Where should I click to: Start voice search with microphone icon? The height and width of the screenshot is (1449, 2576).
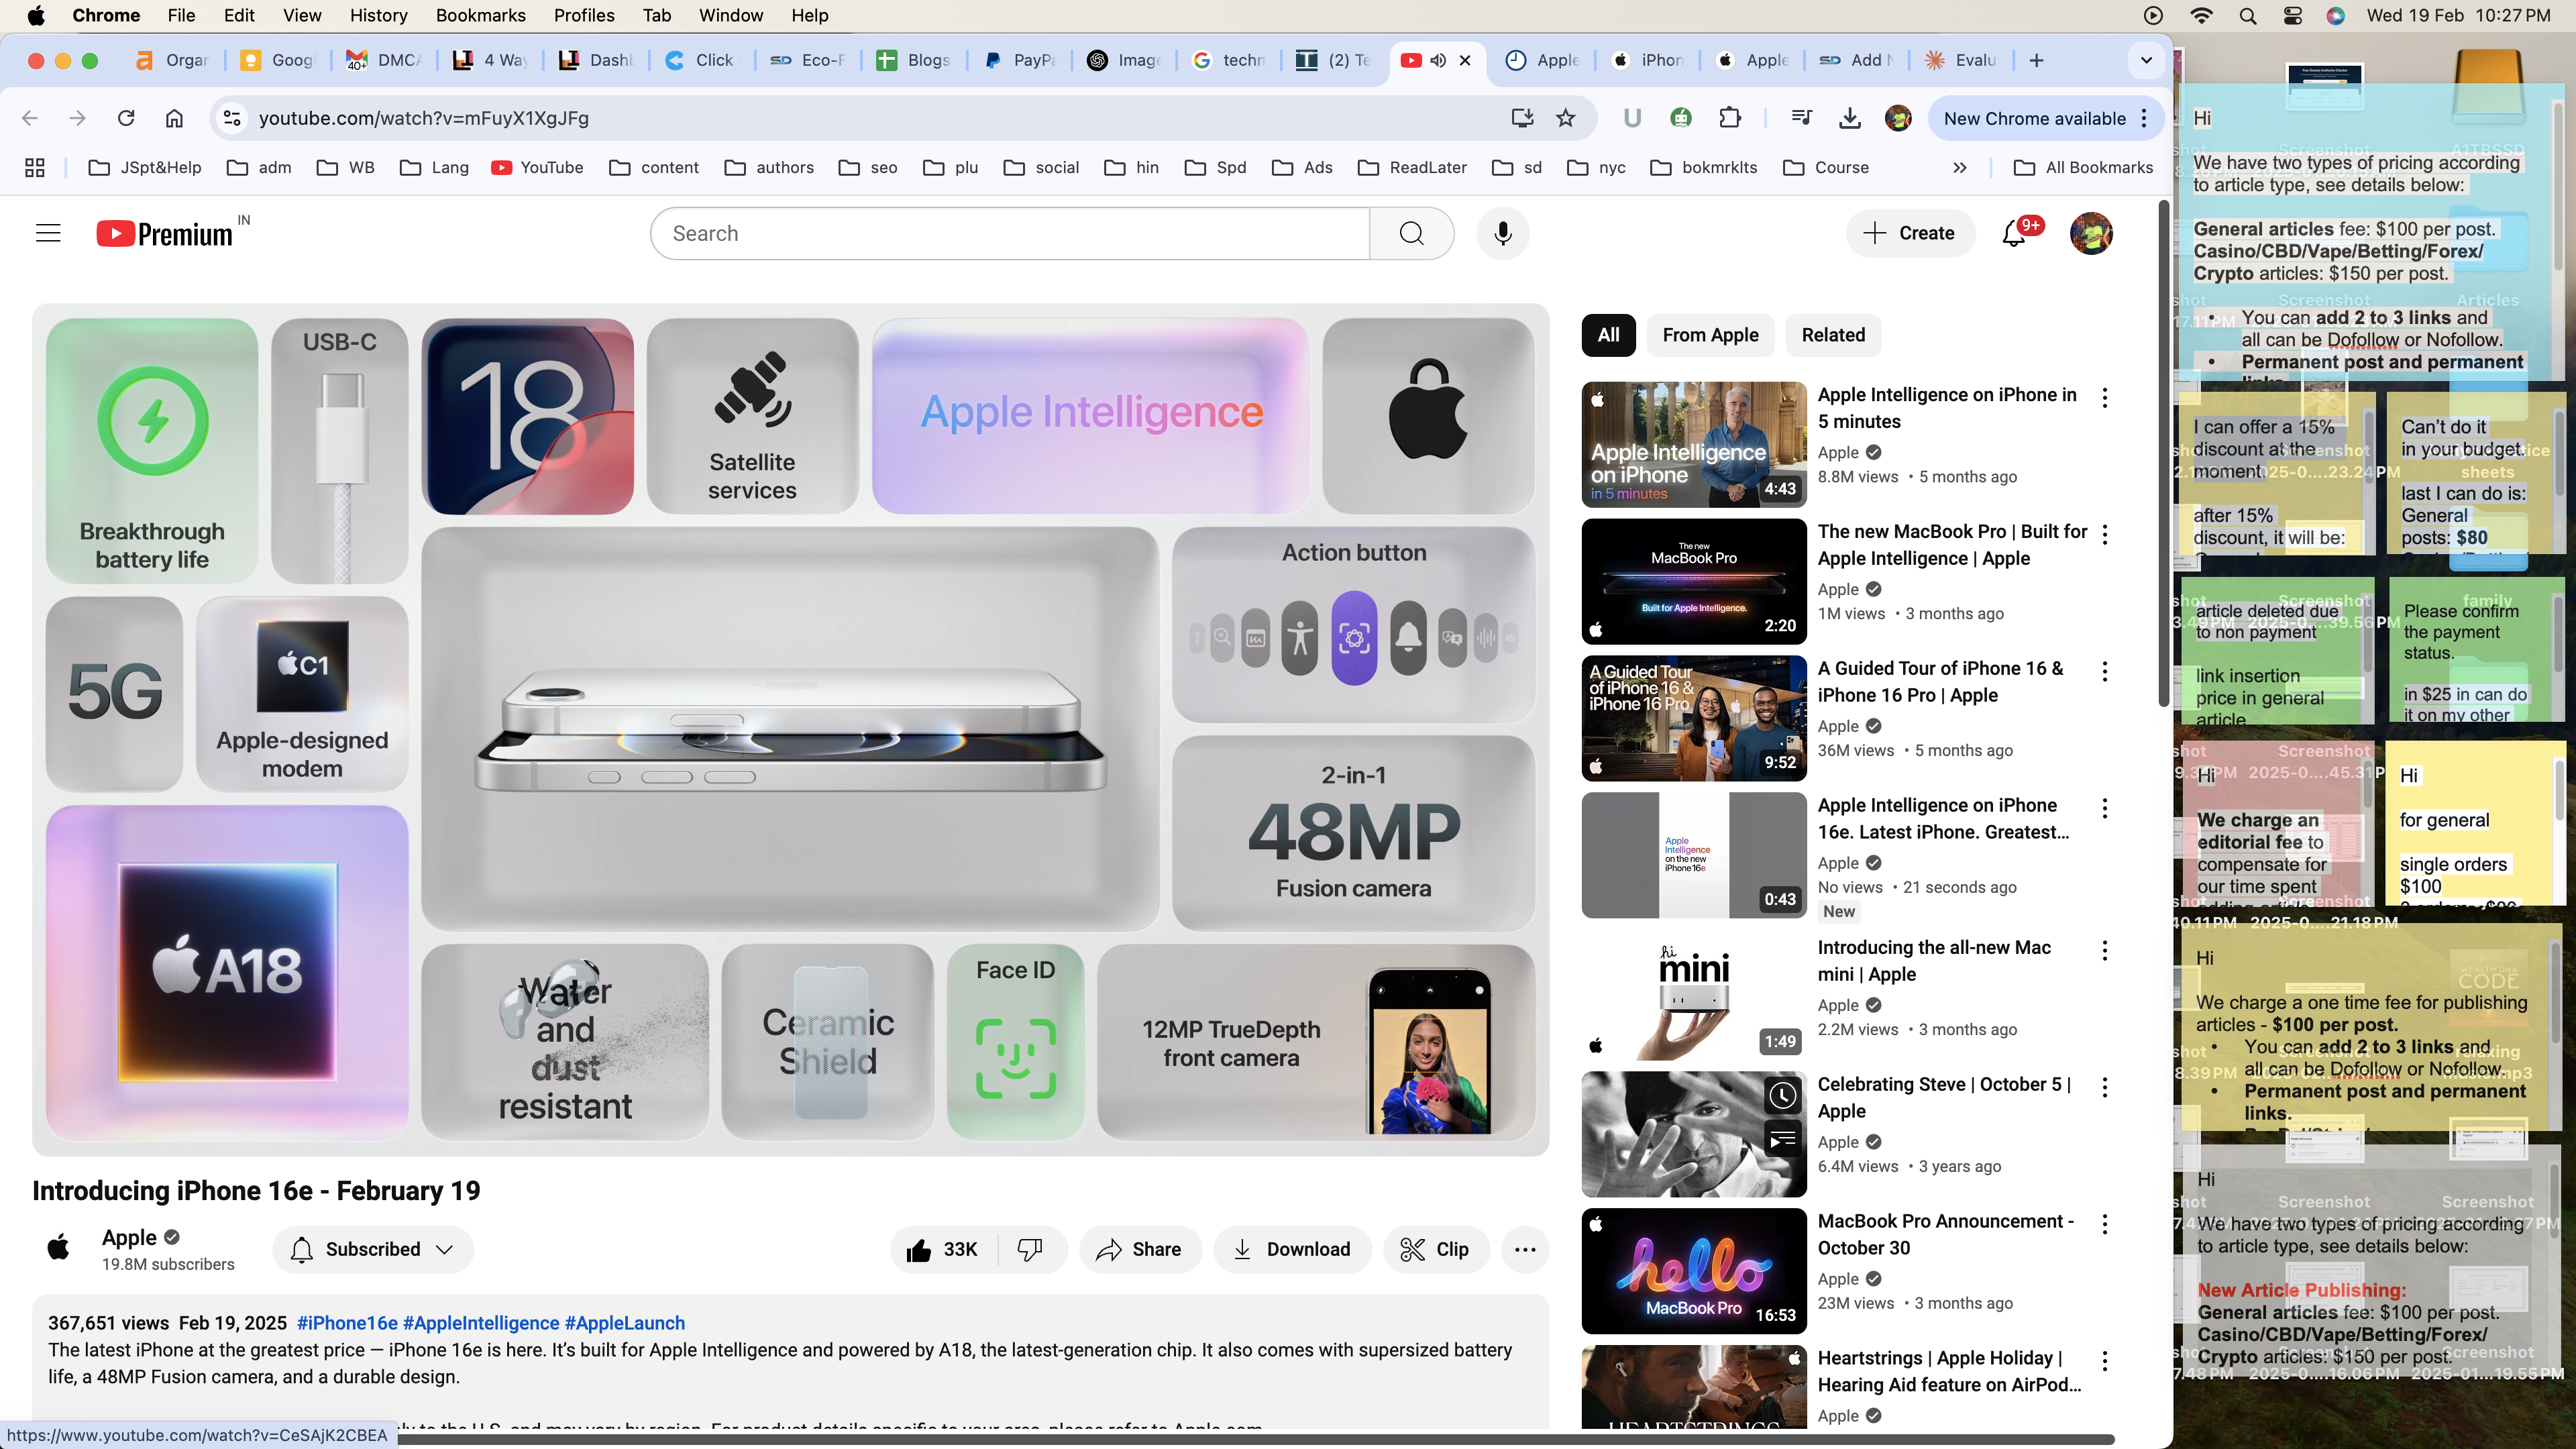pos(1502,233)
